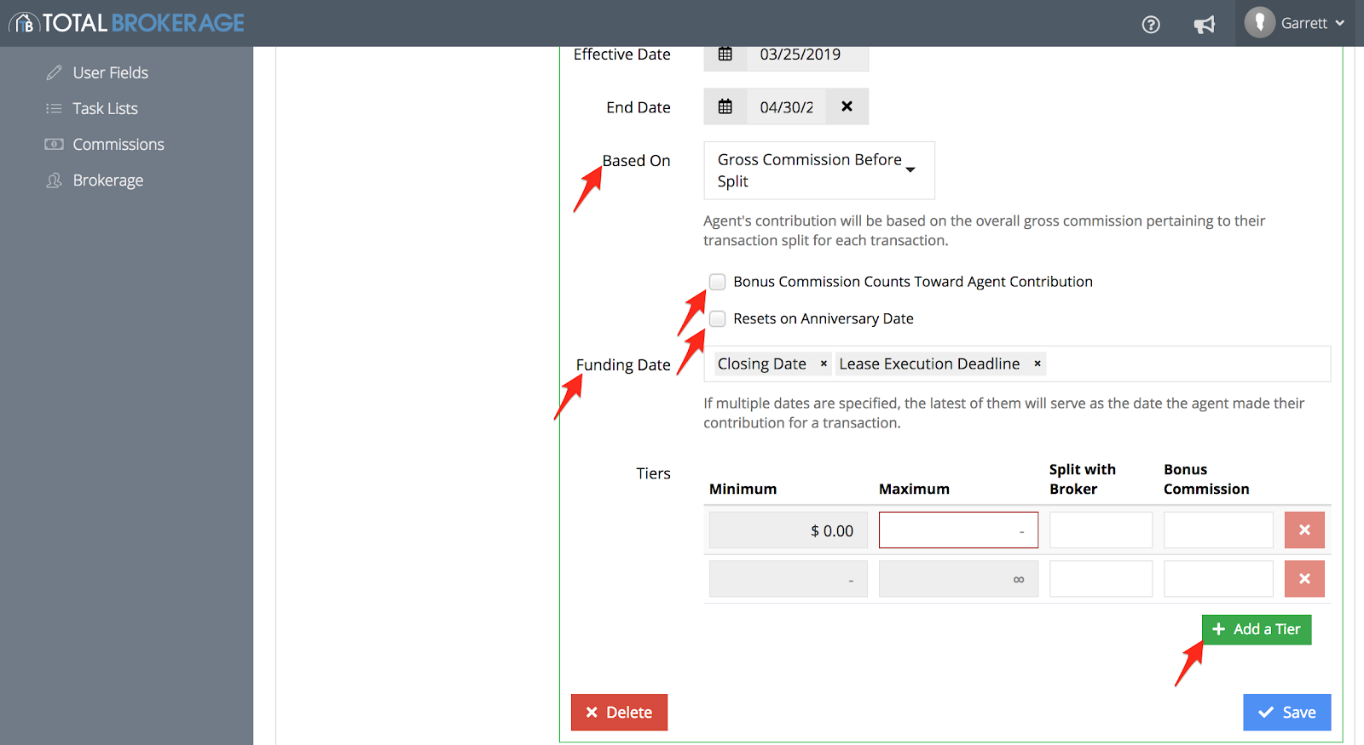This screenshot has height=745, width=1364.
Task: Click the second tier infinity Maximum field
Action: tap(958, 579)
